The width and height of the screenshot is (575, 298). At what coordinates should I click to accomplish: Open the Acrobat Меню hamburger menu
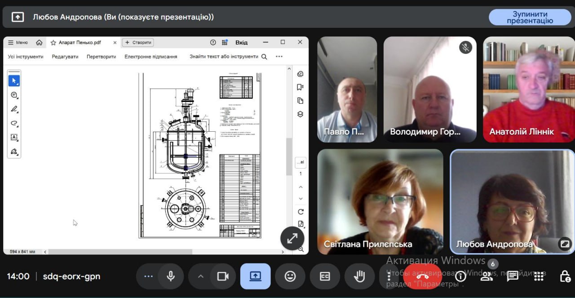click(18, 43)
